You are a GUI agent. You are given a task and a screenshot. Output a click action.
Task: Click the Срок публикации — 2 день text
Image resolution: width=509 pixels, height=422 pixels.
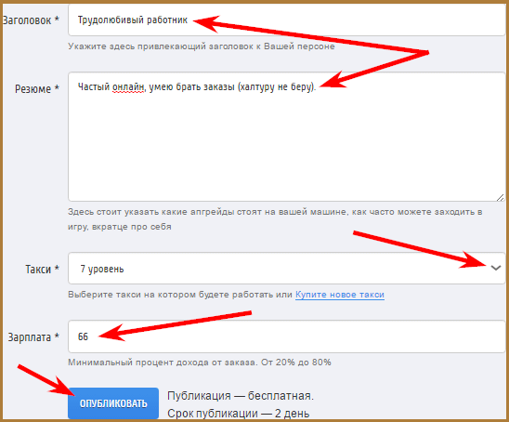tap(239, 414)
